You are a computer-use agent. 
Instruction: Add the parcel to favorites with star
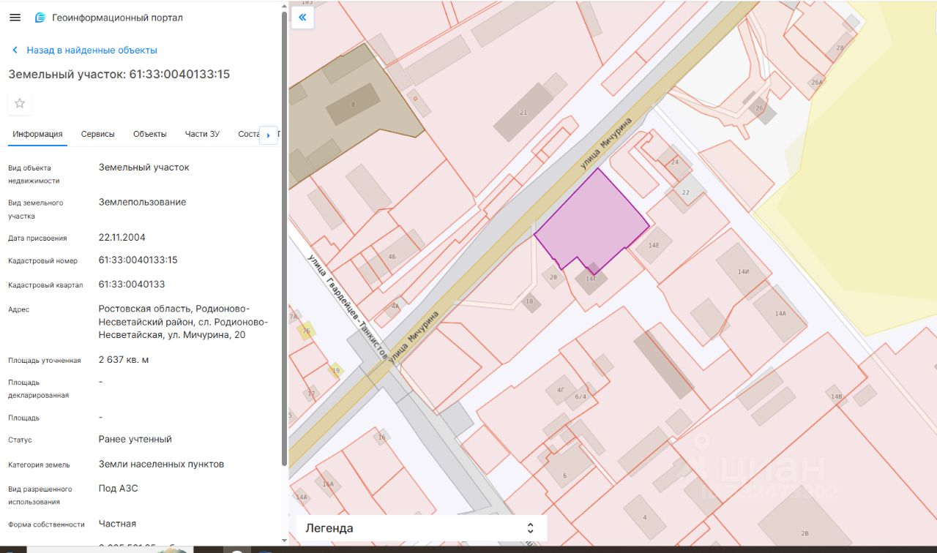[x=20, y=103]
